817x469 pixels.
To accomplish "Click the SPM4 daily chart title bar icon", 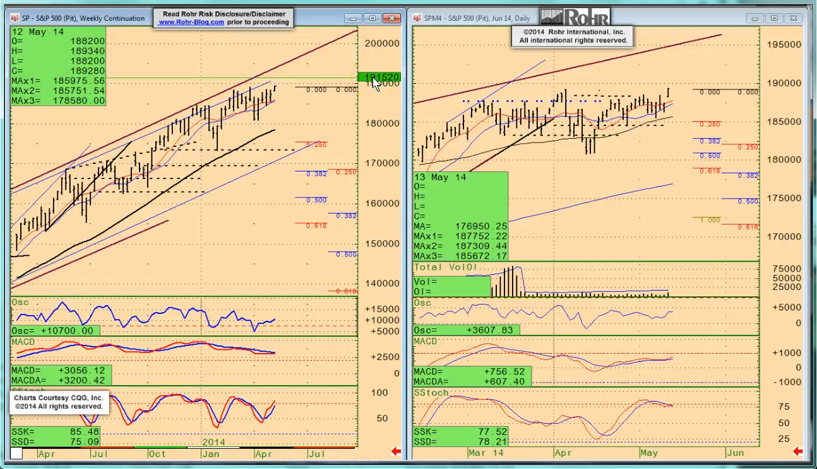I will click(x=417, y=18).
